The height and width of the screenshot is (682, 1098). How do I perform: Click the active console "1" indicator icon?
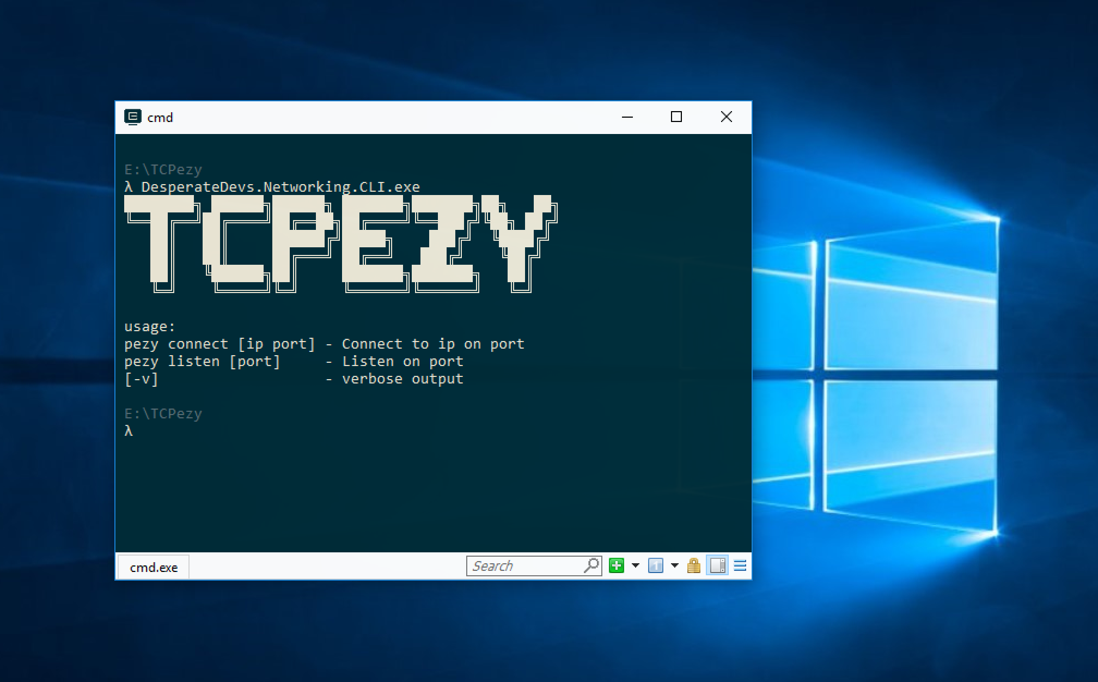pyautogui.click(x=656, y=566)
